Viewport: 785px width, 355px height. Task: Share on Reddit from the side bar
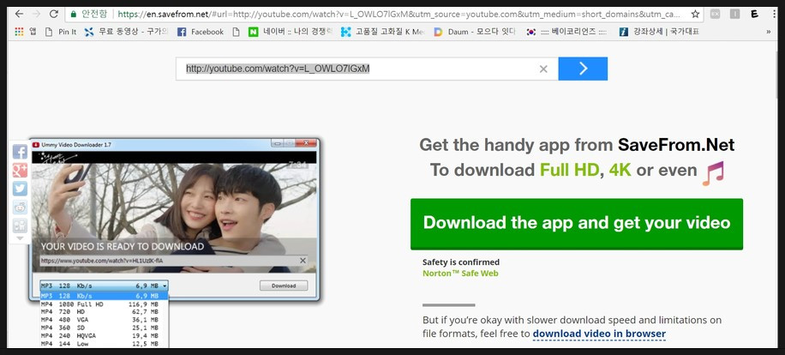pyautogui.click(x=20, y=208)
